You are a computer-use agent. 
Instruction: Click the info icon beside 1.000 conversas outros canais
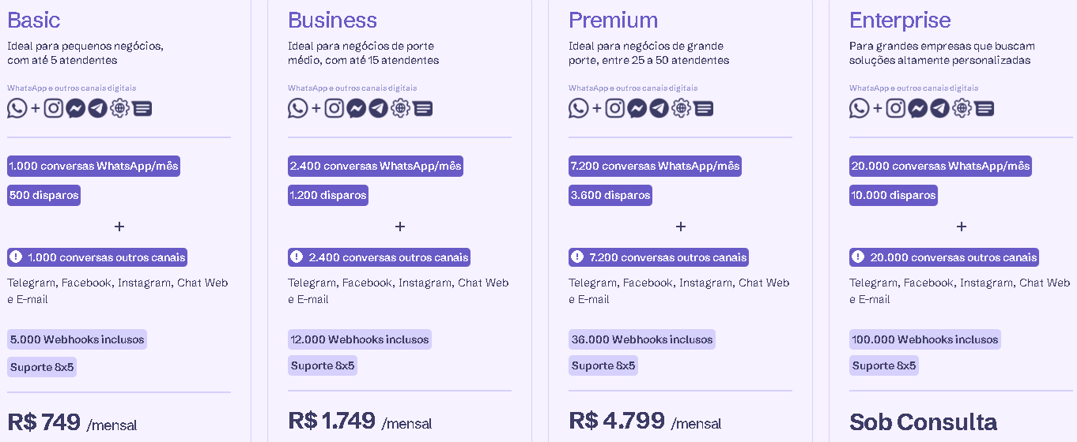pos(16,257)
